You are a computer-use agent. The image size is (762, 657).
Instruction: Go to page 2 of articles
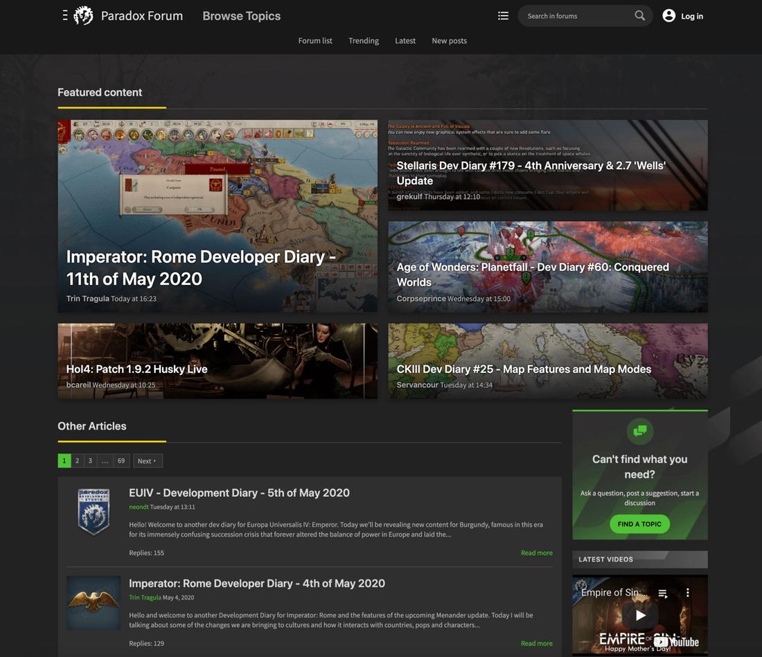[77, 461]
